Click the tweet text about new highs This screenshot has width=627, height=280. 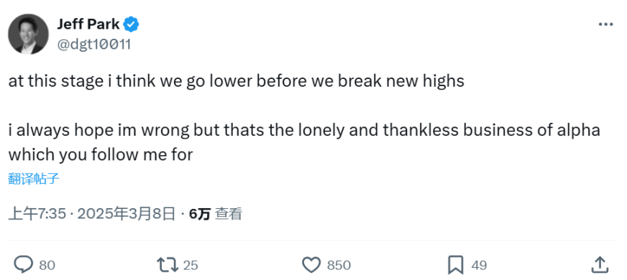tap(237, 81)
